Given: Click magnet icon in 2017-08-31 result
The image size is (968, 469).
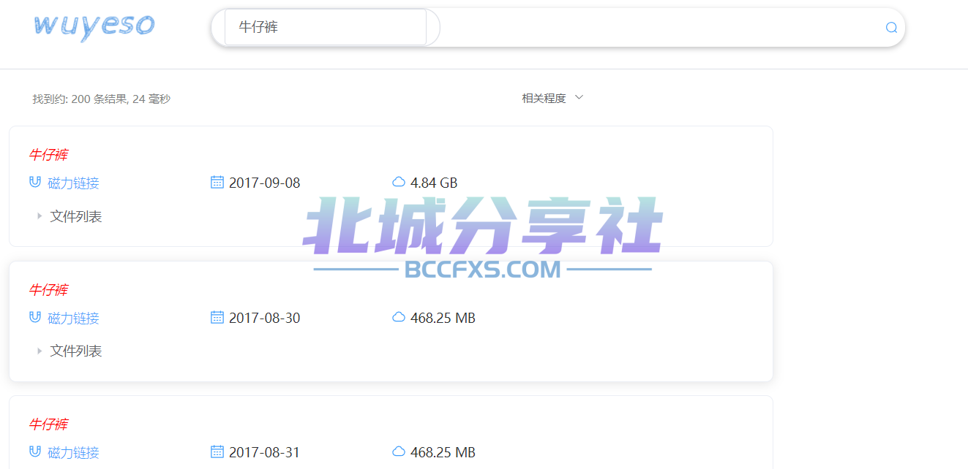Looking at the screenshot, I should point(34,451).
